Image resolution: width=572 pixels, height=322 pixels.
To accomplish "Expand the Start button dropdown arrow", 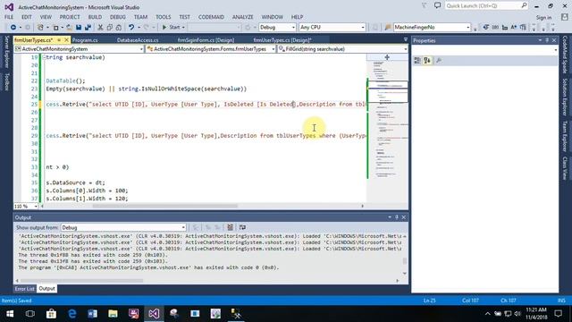I will 183,28.
